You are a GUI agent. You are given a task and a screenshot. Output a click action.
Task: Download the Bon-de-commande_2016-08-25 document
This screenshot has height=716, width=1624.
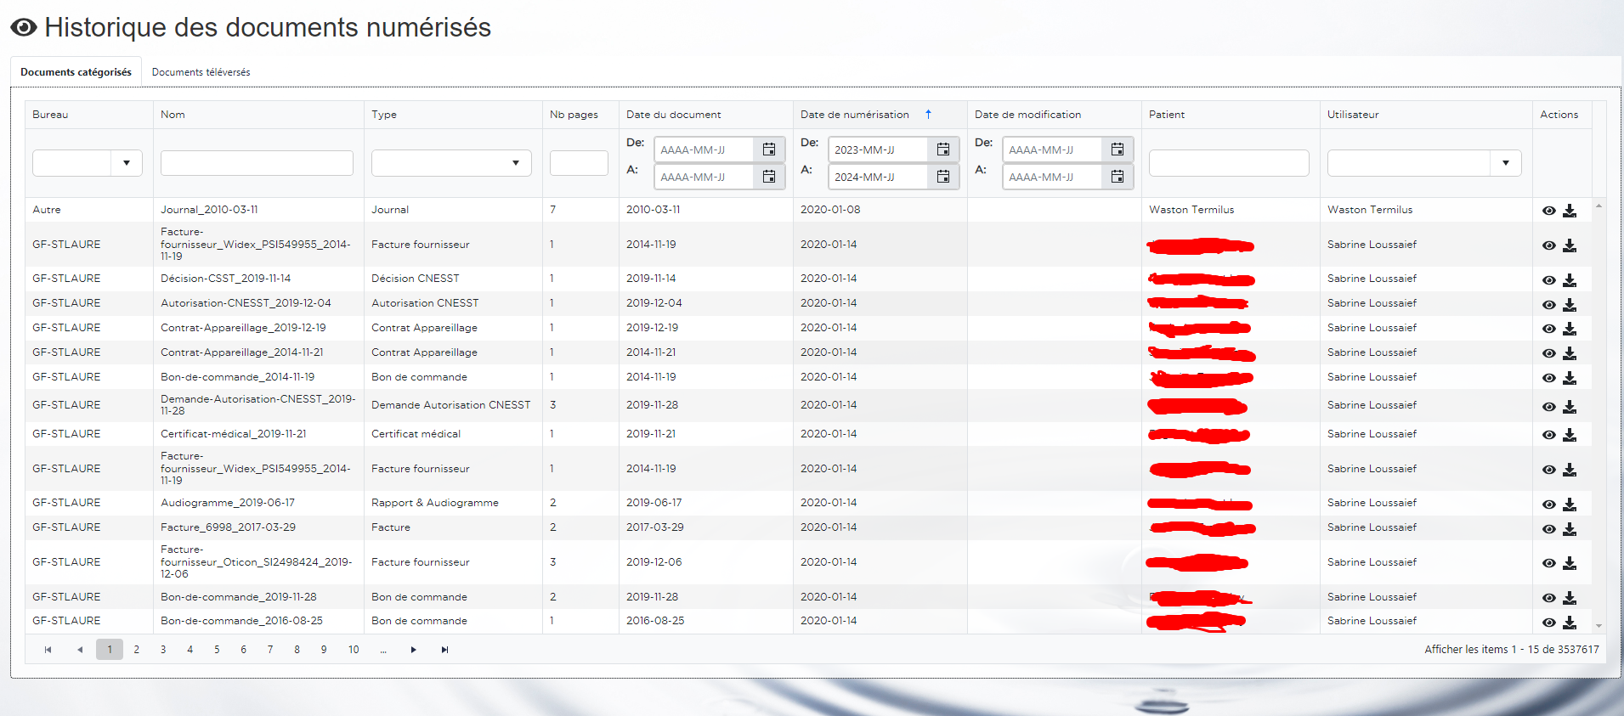click(1570, 623)
